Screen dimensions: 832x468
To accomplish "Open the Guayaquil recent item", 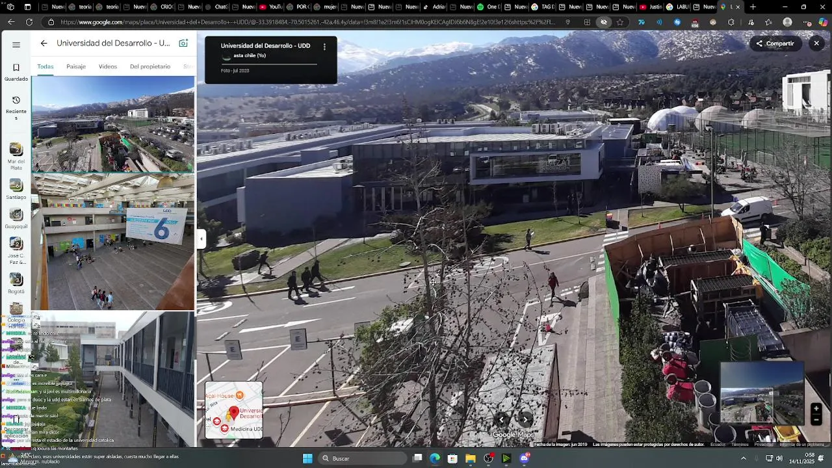I will 16,218.
